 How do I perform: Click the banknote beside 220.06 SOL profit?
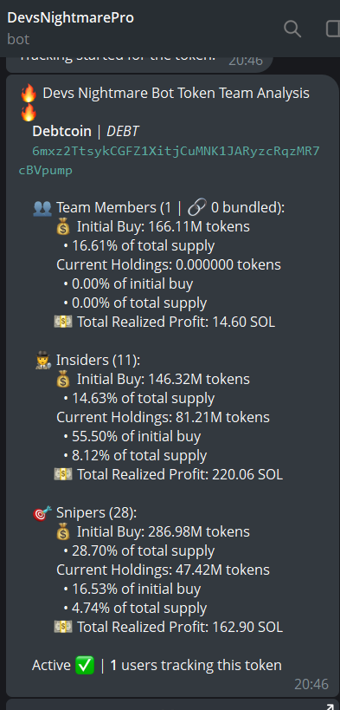(x=63, y=474)
